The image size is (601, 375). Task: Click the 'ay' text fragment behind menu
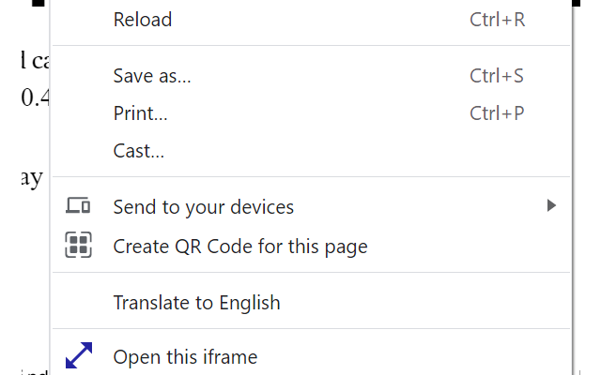tap(31, 178)
